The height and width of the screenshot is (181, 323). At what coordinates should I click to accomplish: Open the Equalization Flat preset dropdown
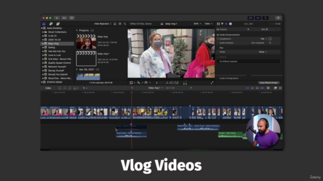263,39
